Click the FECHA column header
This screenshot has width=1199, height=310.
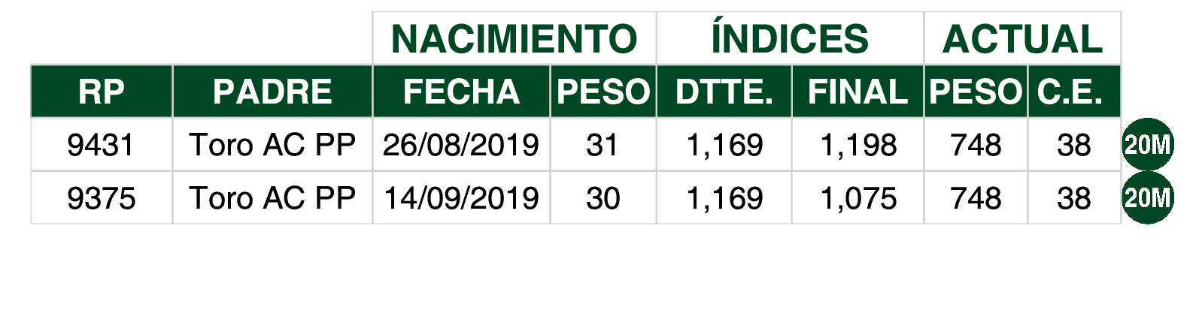pos(461,92)
